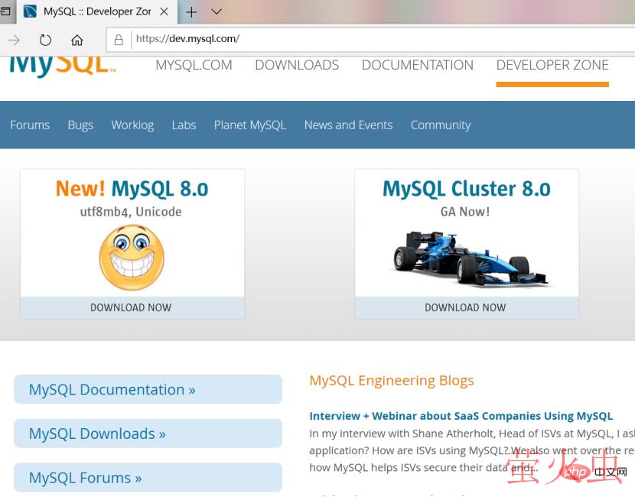This screenshot has width=635, height=497.
Task: Open the DOWNLOADS top menu item
Action: [297, 65]
